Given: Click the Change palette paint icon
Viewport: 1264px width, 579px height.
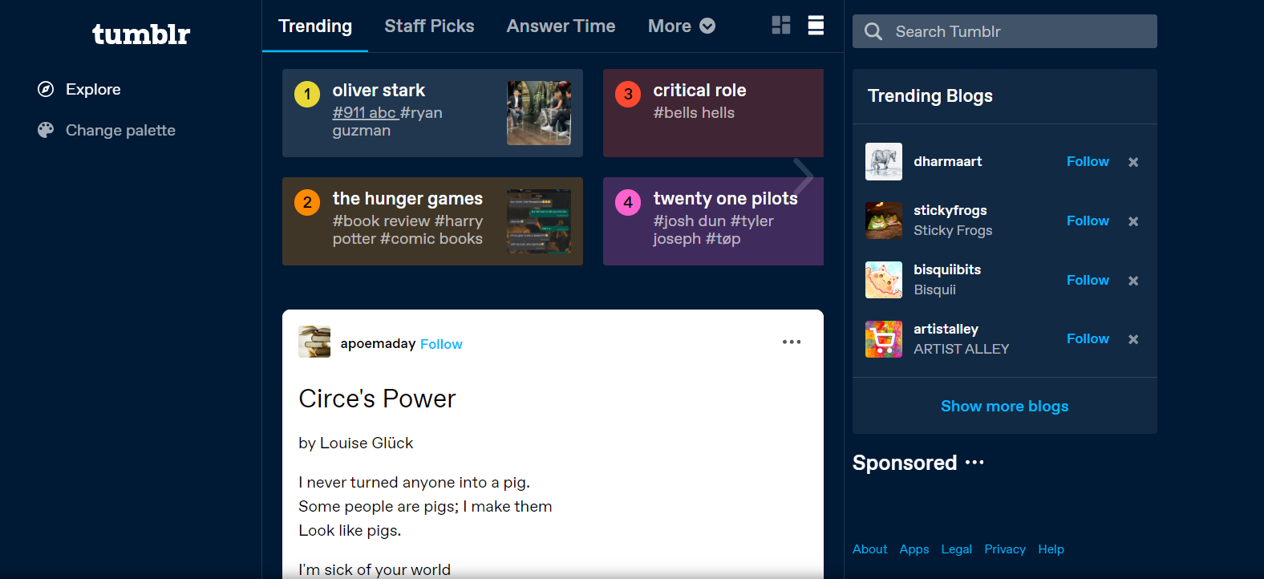Looking at the screenshot, I should tap(46, 130).
